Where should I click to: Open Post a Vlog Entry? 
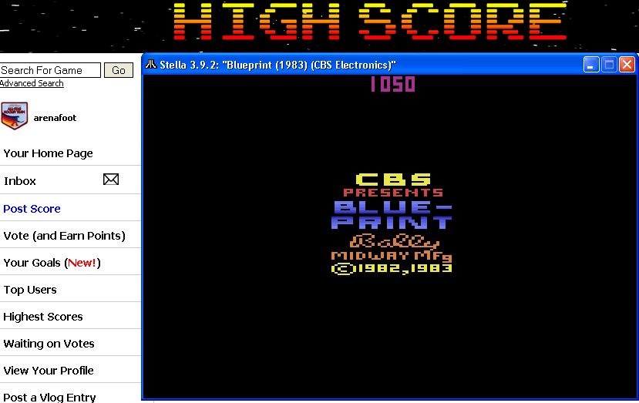point(49,397)
